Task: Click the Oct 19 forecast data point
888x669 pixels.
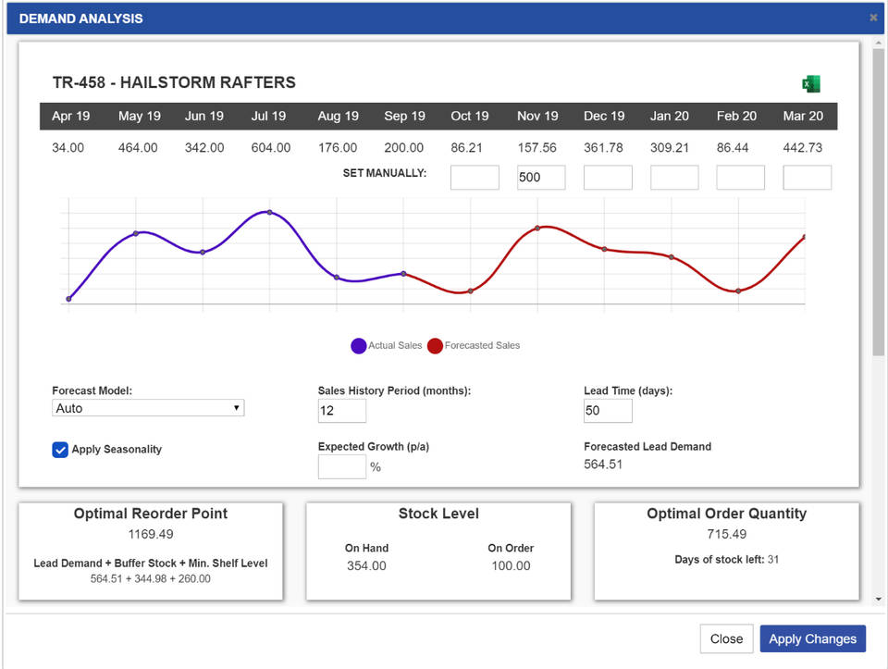Action: pyautogui.click(x=471, y=291)
